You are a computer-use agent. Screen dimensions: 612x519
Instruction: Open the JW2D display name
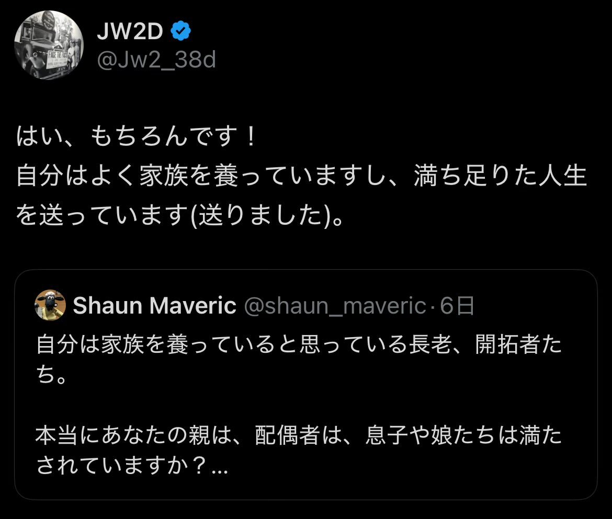(130, 31)
